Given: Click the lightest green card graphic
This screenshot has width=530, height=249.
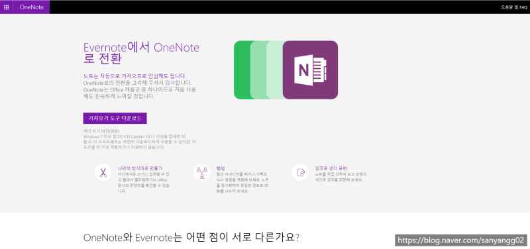Looking at the screenshot, I should 274,70.
